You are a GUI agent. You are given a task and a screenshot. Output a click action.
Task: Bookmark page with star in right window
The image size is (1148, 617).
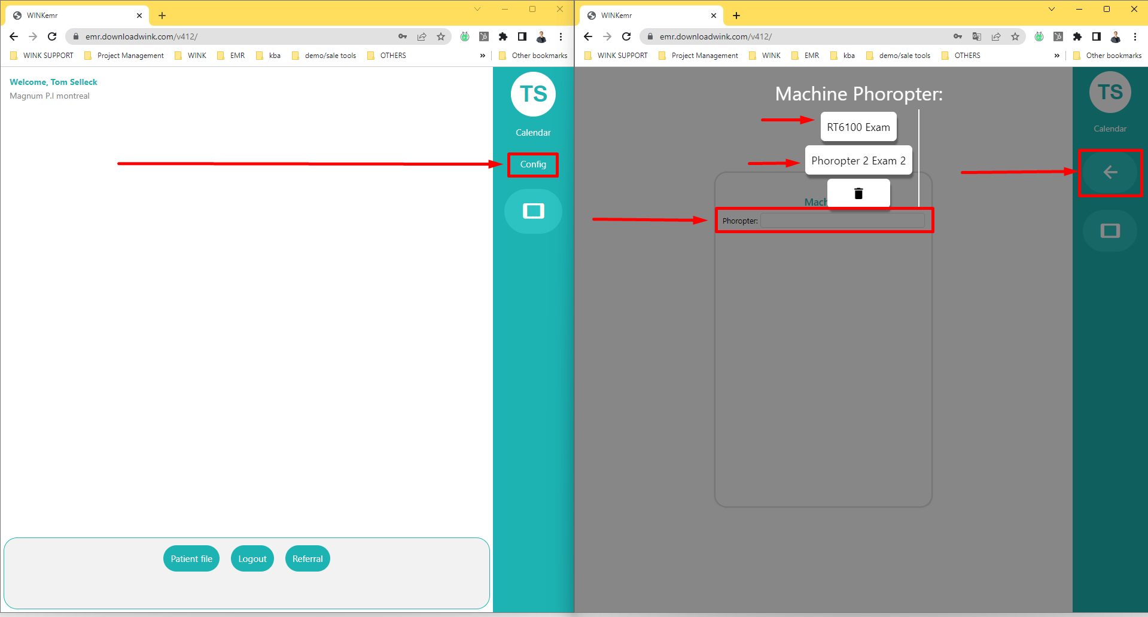[x=1015, y=36]
